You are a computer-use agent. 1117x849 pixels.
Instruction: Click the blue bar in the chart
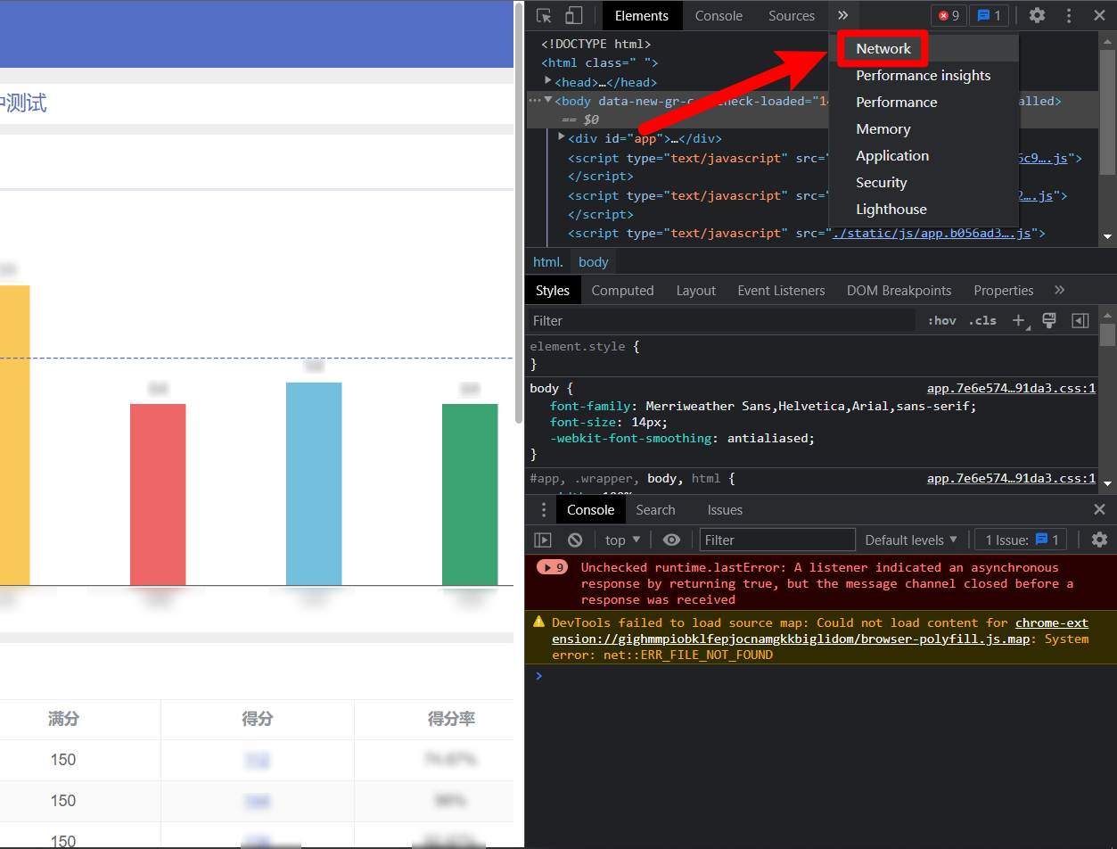314,484
